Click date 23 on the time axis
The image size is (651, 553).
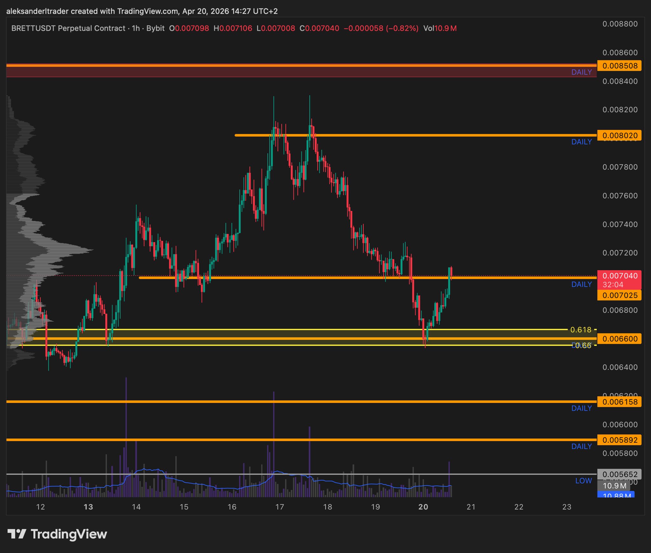coord(567,507)
